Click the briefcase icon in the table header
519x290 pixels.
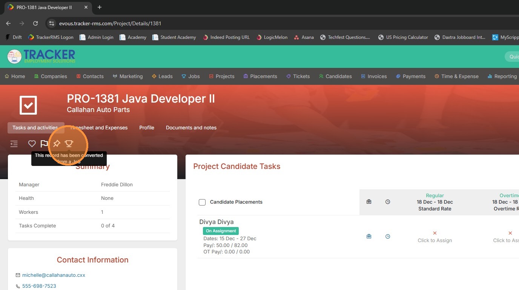coord(369,202)
